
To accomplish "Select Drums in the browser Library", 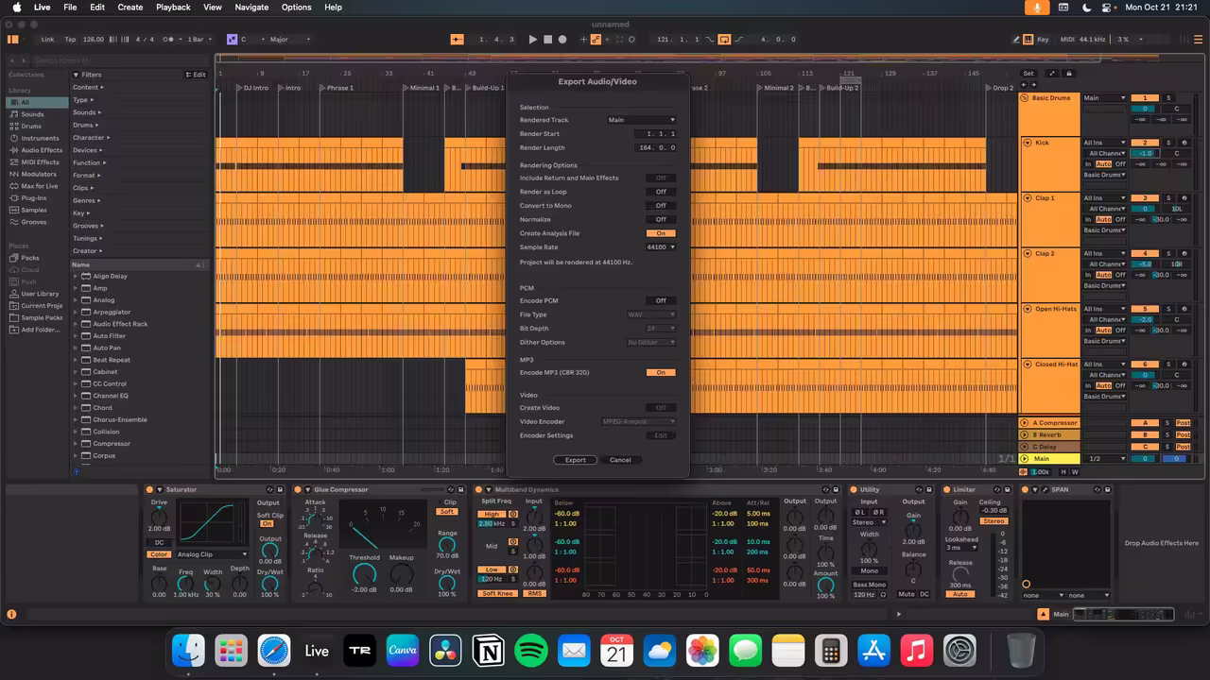I will [x=31, y=127].
